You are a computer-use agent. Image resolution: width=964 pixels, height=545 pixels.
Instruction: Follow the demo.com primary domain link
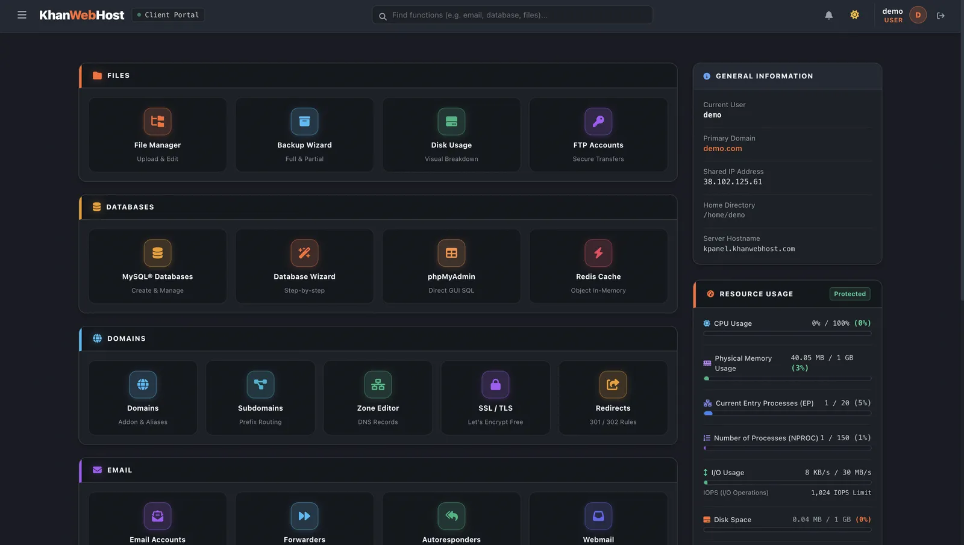722,149
